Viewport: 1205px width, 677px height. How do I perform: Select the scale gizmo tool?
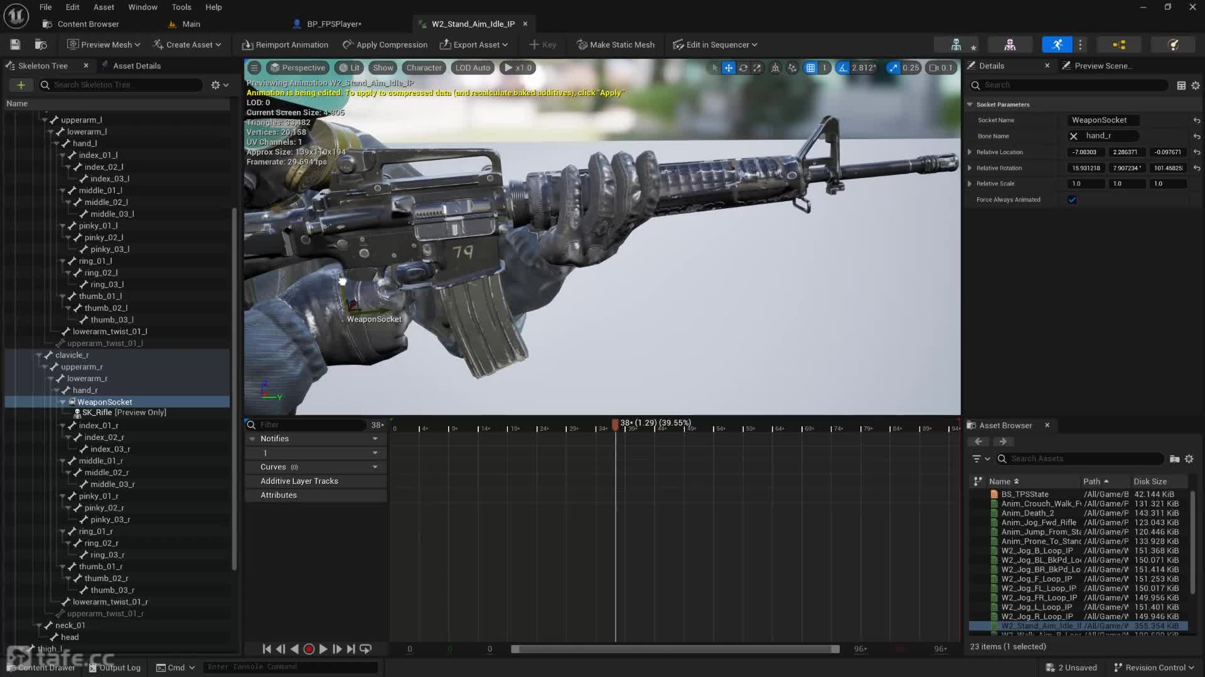758,68
